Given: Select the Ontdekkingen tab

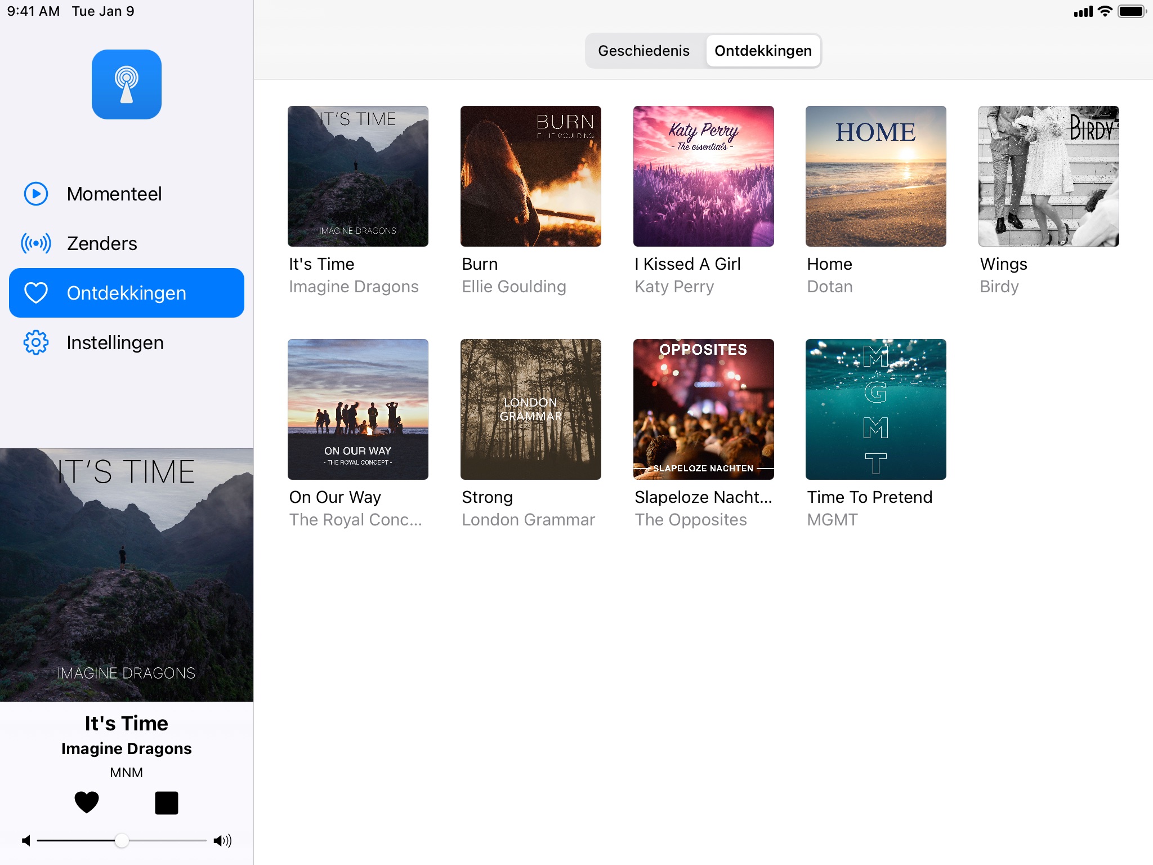Looking at the screenshot, I should (763, 51).
